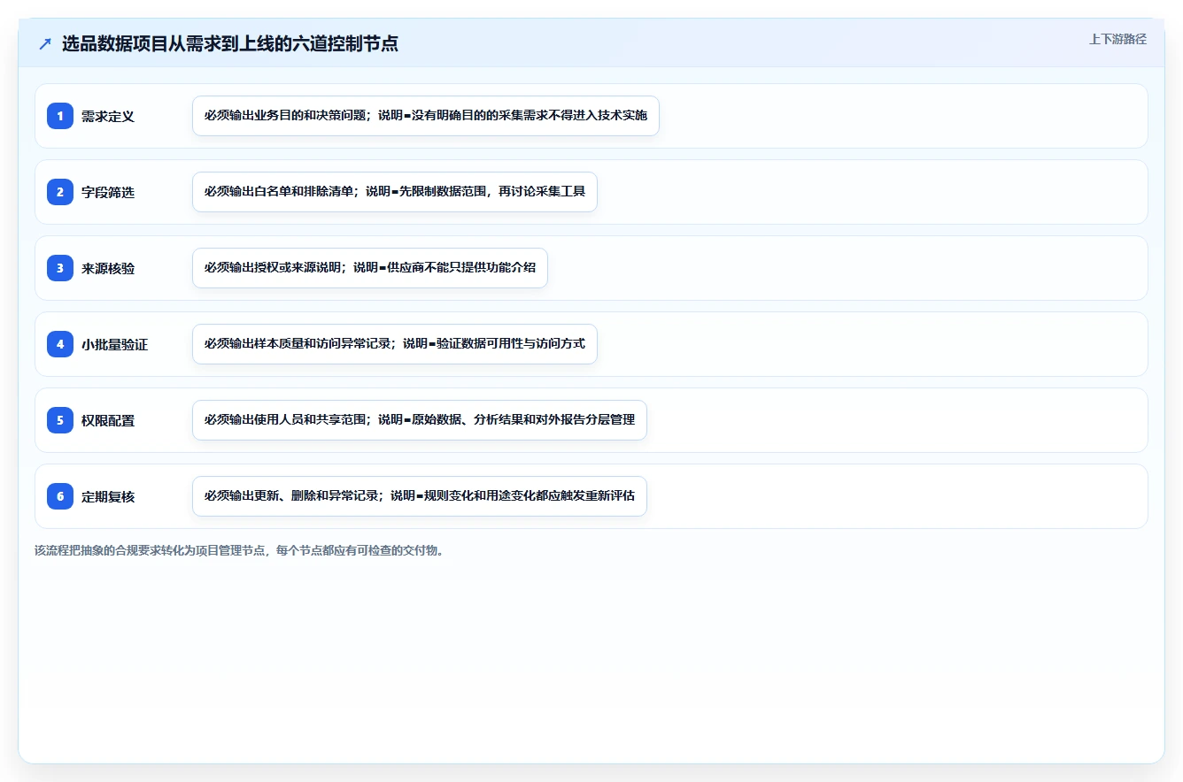
Task: Select the title 选品数据项目从需求到上线的六道控制节点
Action: point(230,43)
